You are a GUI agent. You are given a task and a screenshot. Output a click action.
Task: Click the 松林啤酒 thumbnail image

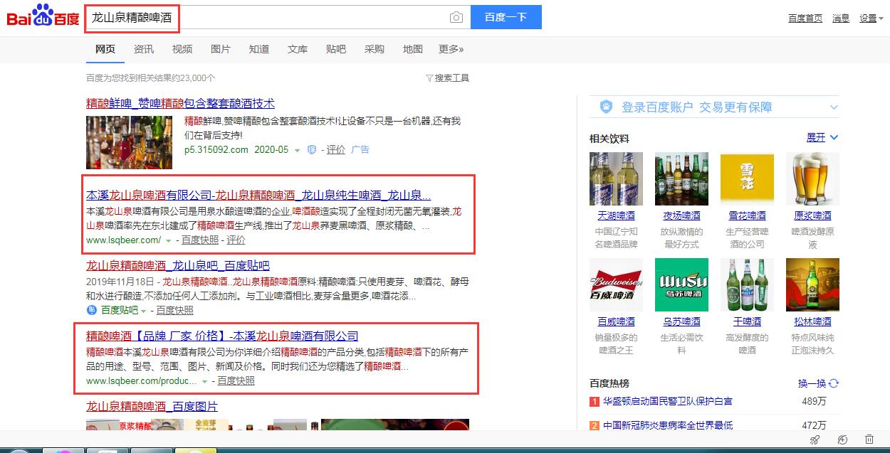(x=812, y=284)
